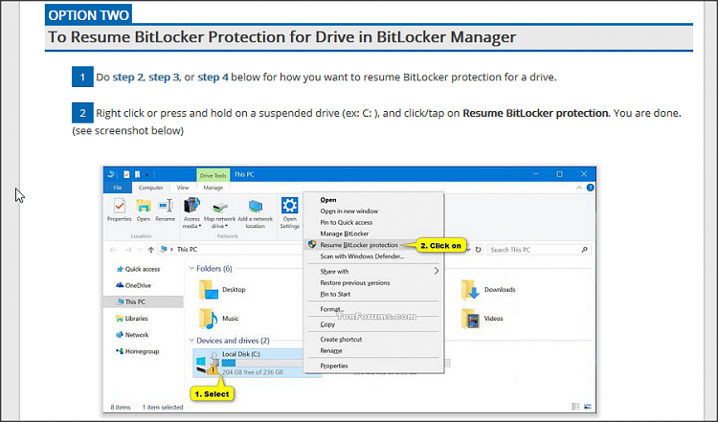718x422 pixels.
Task: Click the Rename ribbon icon
Action: pos(166,206)
